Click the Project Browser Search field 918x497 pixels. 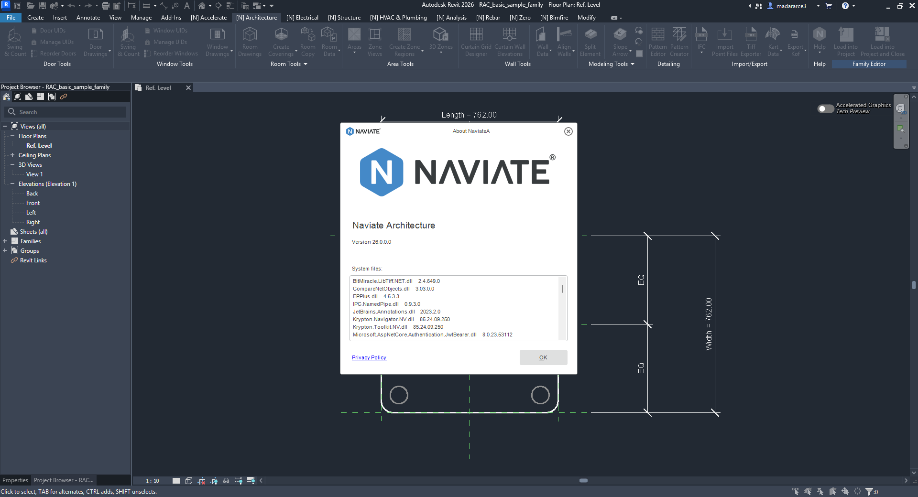click(x=66, y=112)
